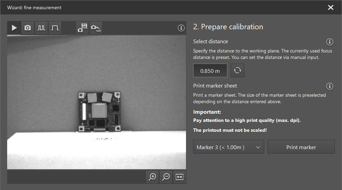This screenshot has width=342, height=190.
Task: Click the 'Wizard: fine measurement' title bar
Action: (34, 7)
